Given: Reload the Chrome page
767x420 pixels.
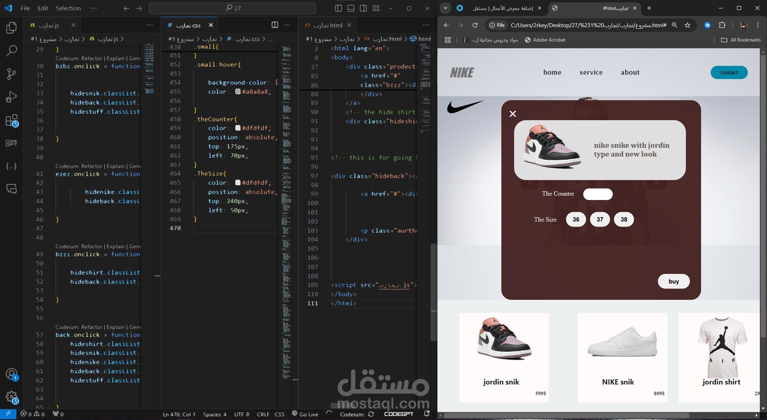Looking at the screenshot, I should pyautogui.click(x=475, y=25).
